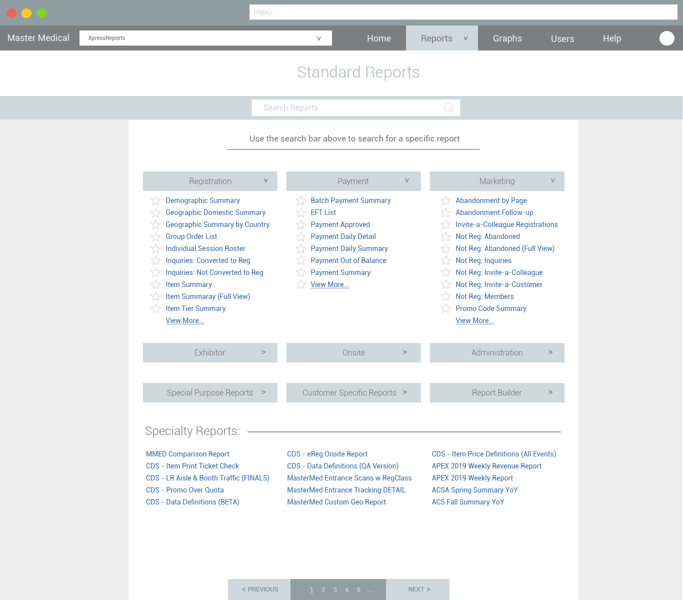Expand Customer Specific Reports section
Image resolution: width=683 pixels, height=600 pixels.
tap(353, 392)
